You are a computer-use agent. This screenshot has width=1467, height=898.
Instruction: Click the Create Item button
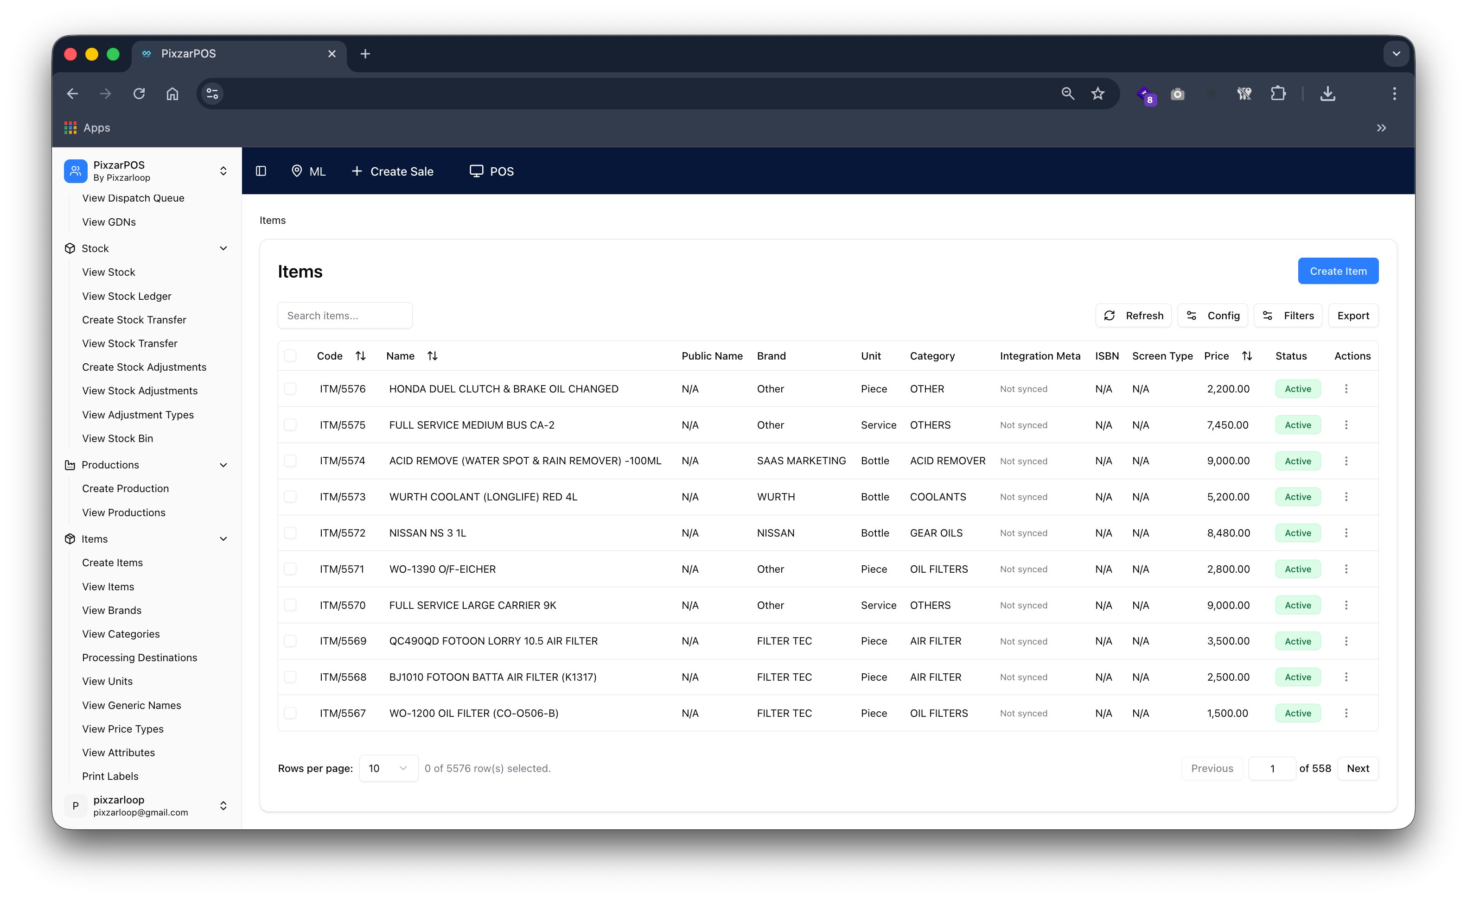1338,271
